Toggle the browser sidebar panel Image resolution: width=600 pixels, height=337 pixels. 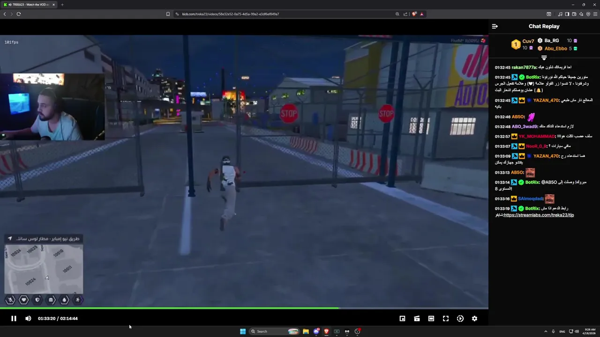point(567,14)
